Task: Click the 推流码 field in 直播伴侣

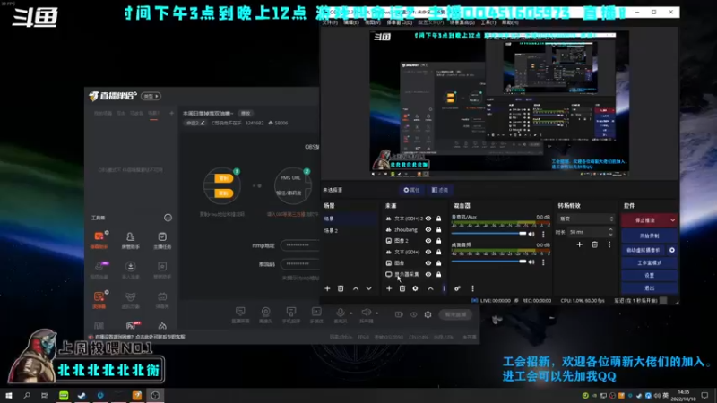Action: tap(300, 263)
